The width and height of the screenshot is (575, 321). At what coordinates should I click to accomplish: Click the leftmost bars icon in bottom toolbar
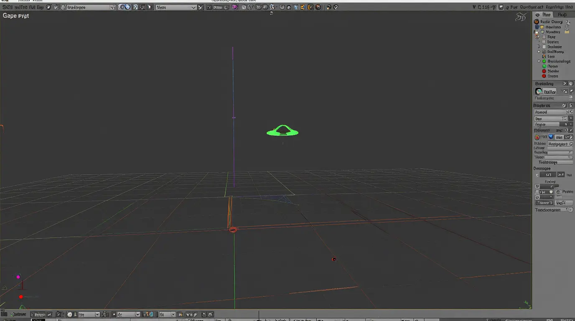[4, 314]
